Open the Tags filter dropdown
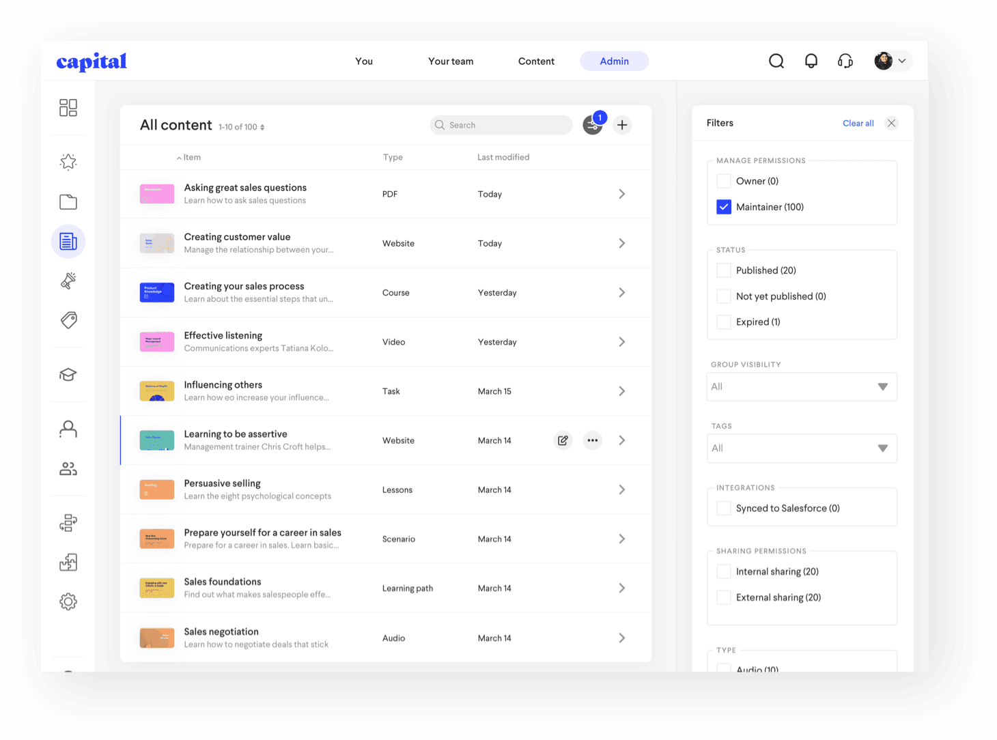 801,448
